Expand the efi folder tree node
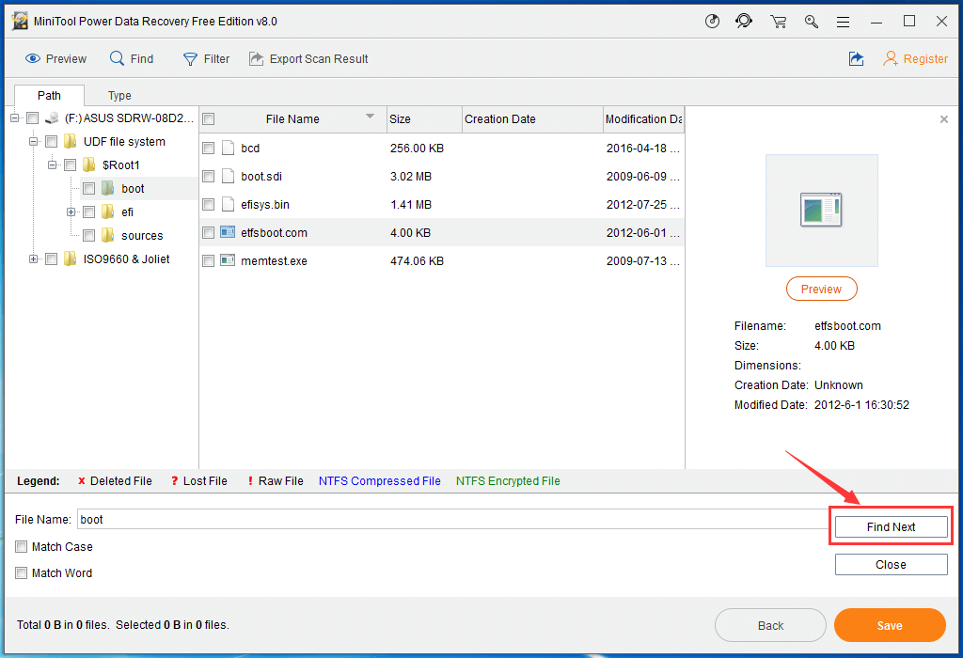Viewport: 963px width, 658px height. [71, 212]
